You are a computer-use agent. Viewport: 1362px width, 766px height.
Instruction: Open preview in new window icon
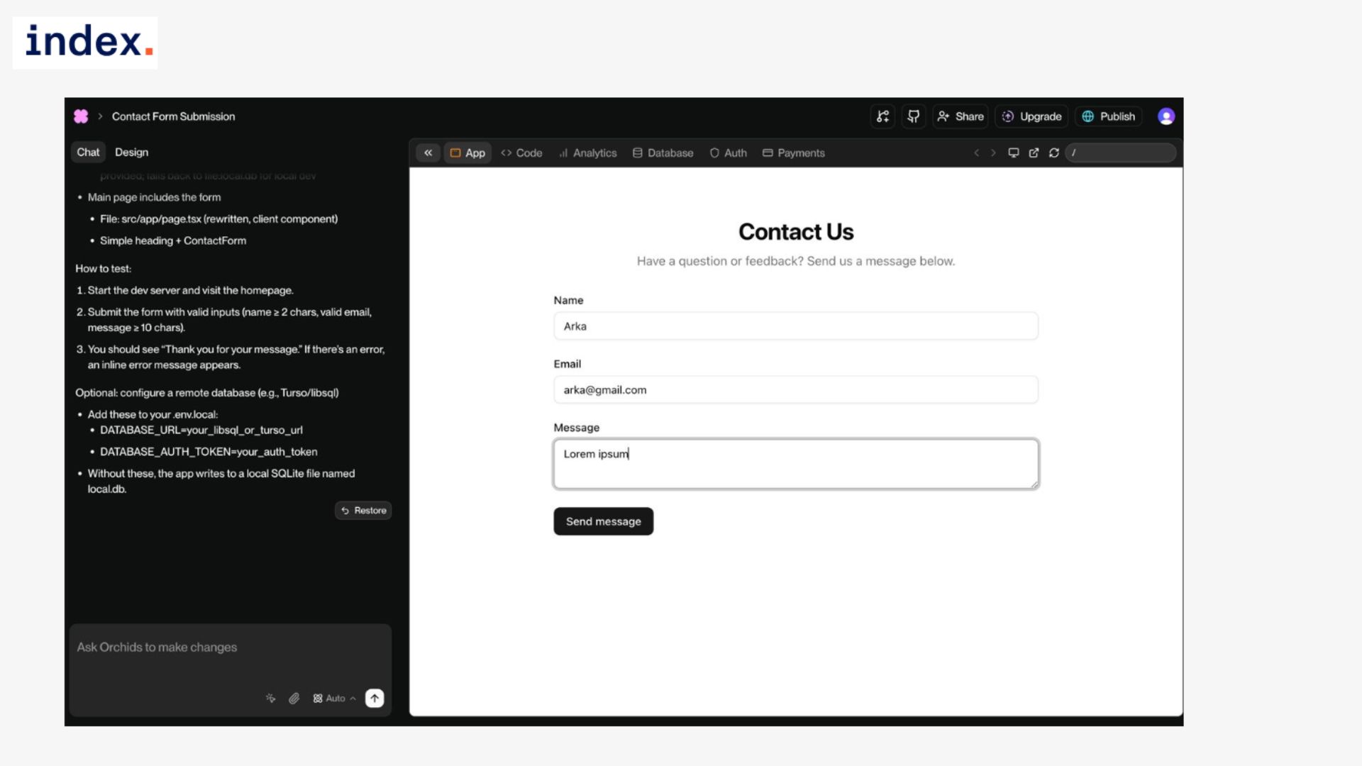point(1034,152)
